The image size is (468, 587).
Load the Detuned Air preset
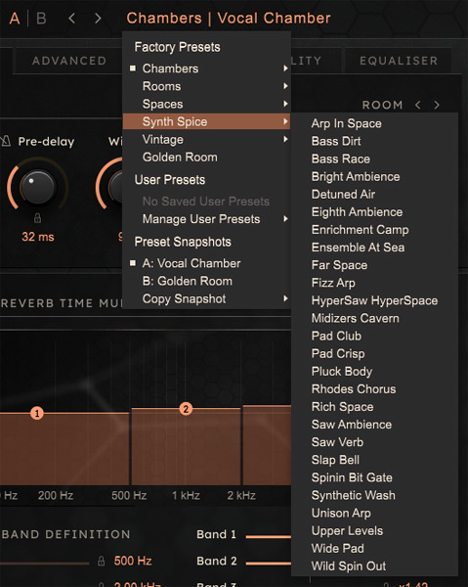(374, 195)
